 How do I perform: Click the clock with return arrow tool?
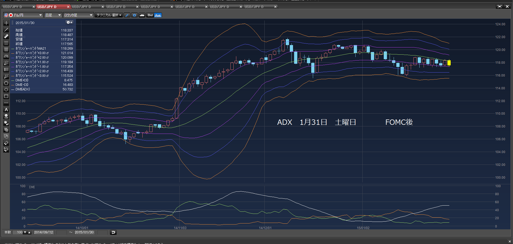click(x=6, y=123)
